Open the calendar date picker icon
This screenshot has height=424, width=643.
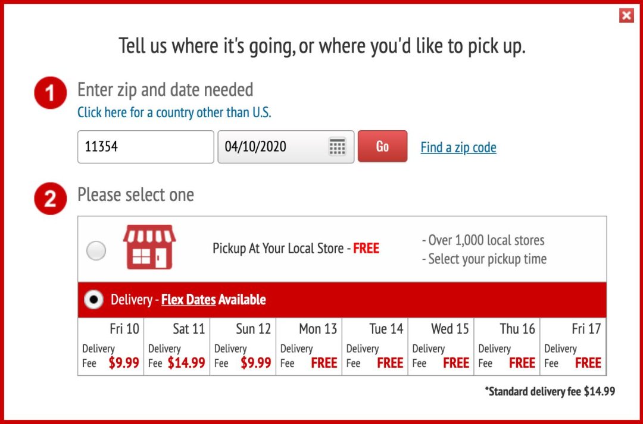coord(338,147)
